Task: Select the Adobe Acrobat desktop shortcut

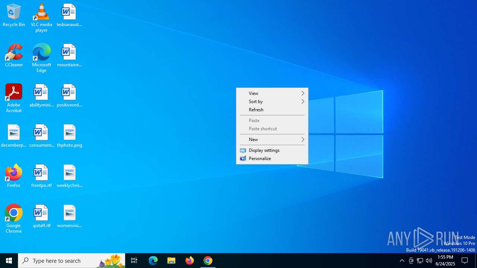Action: (x=14, y=98)
